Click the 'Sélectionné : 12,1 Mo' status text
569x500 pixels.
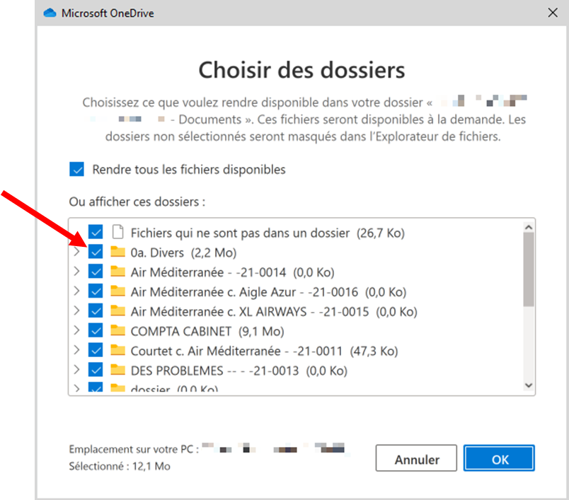pyautogui.click(x=120, y=466)
